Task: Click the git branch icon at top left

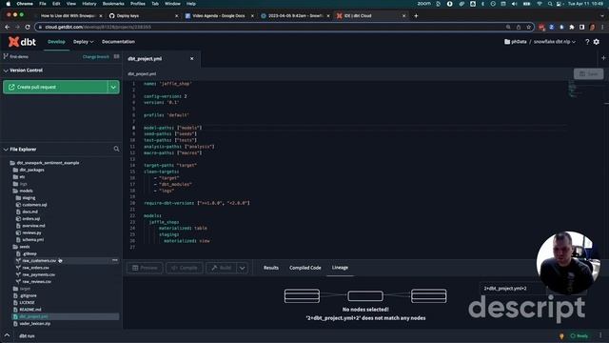Action: (6, 56)
